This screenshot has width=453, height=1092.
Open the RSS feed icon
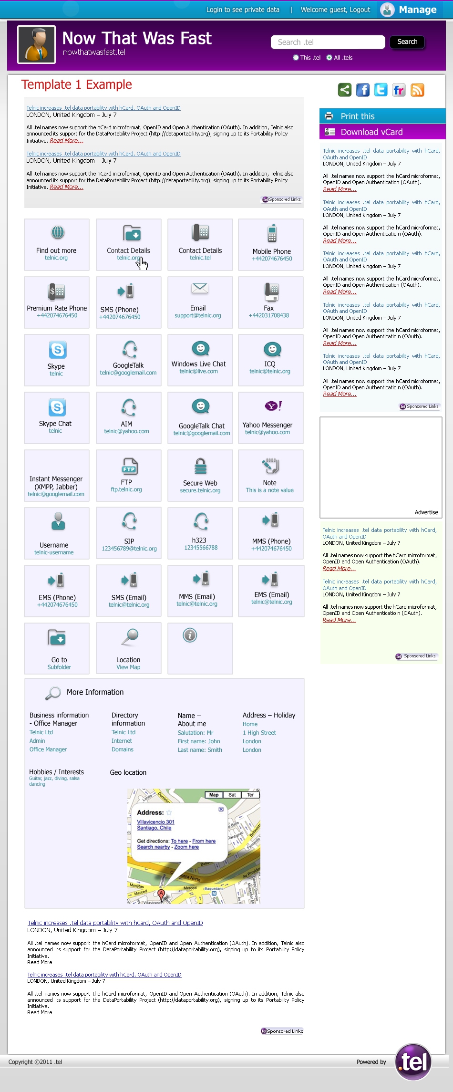[x=417, y=90]
